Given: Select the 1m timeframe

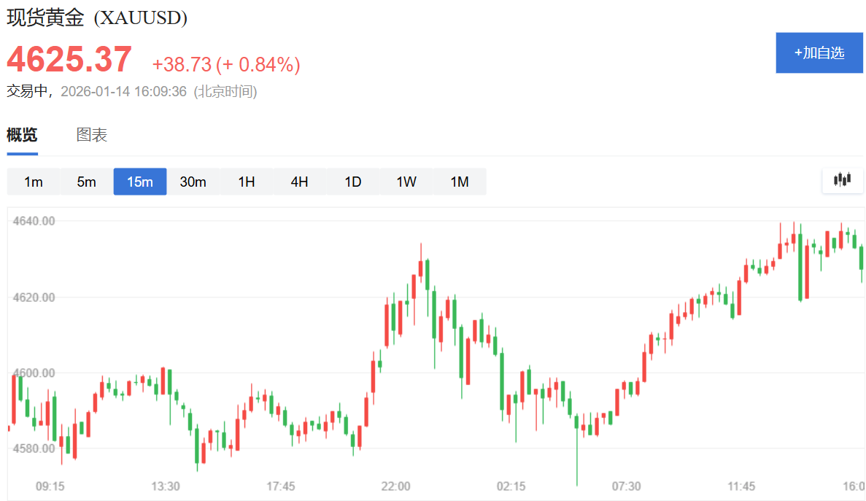Looking at the screenshot, I should point(33,182).
